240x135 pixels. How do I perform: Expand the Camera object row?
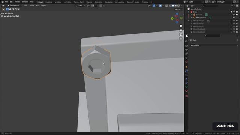pos(191,15)
